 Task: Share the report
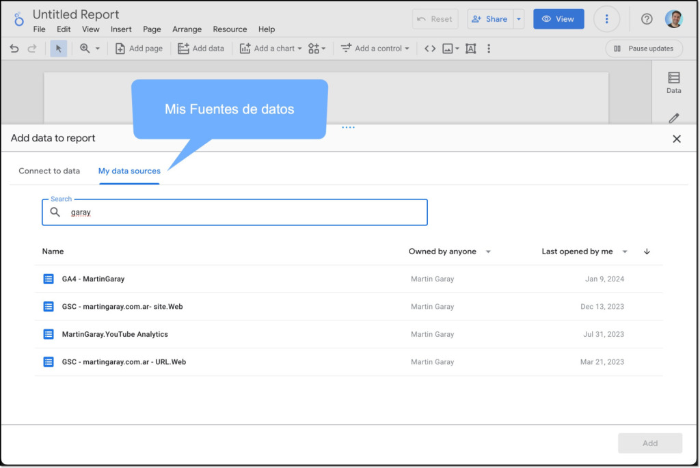tap(490, 19)
